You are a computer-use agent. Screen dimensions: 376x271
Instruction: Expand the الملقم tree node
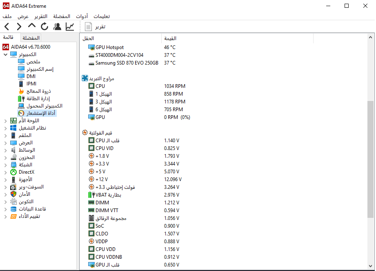pos(6,136)
